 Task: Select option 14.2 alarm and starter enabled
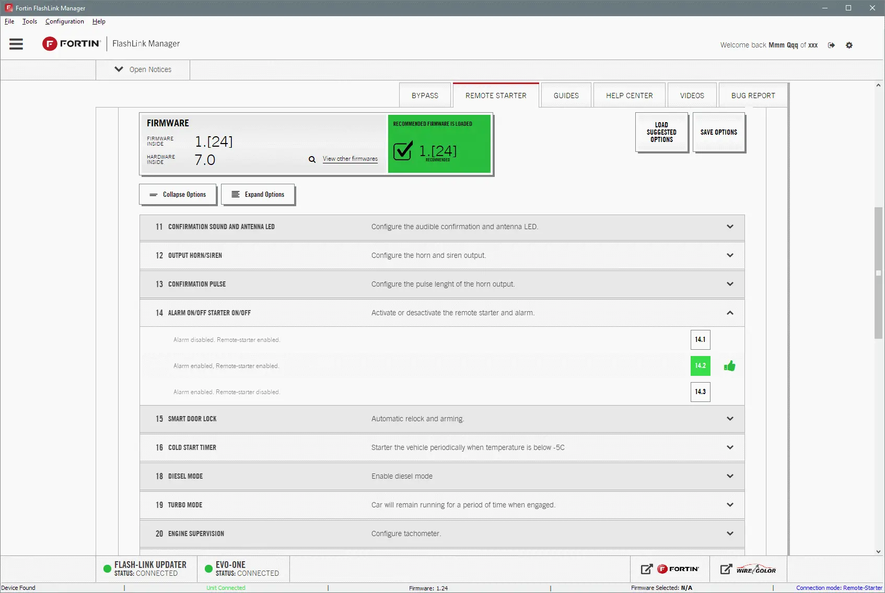click(700, 366)
